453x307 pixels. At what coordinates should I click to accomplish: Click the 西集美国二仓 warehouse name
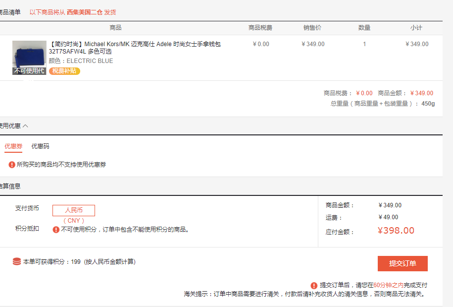coord(85,12)
